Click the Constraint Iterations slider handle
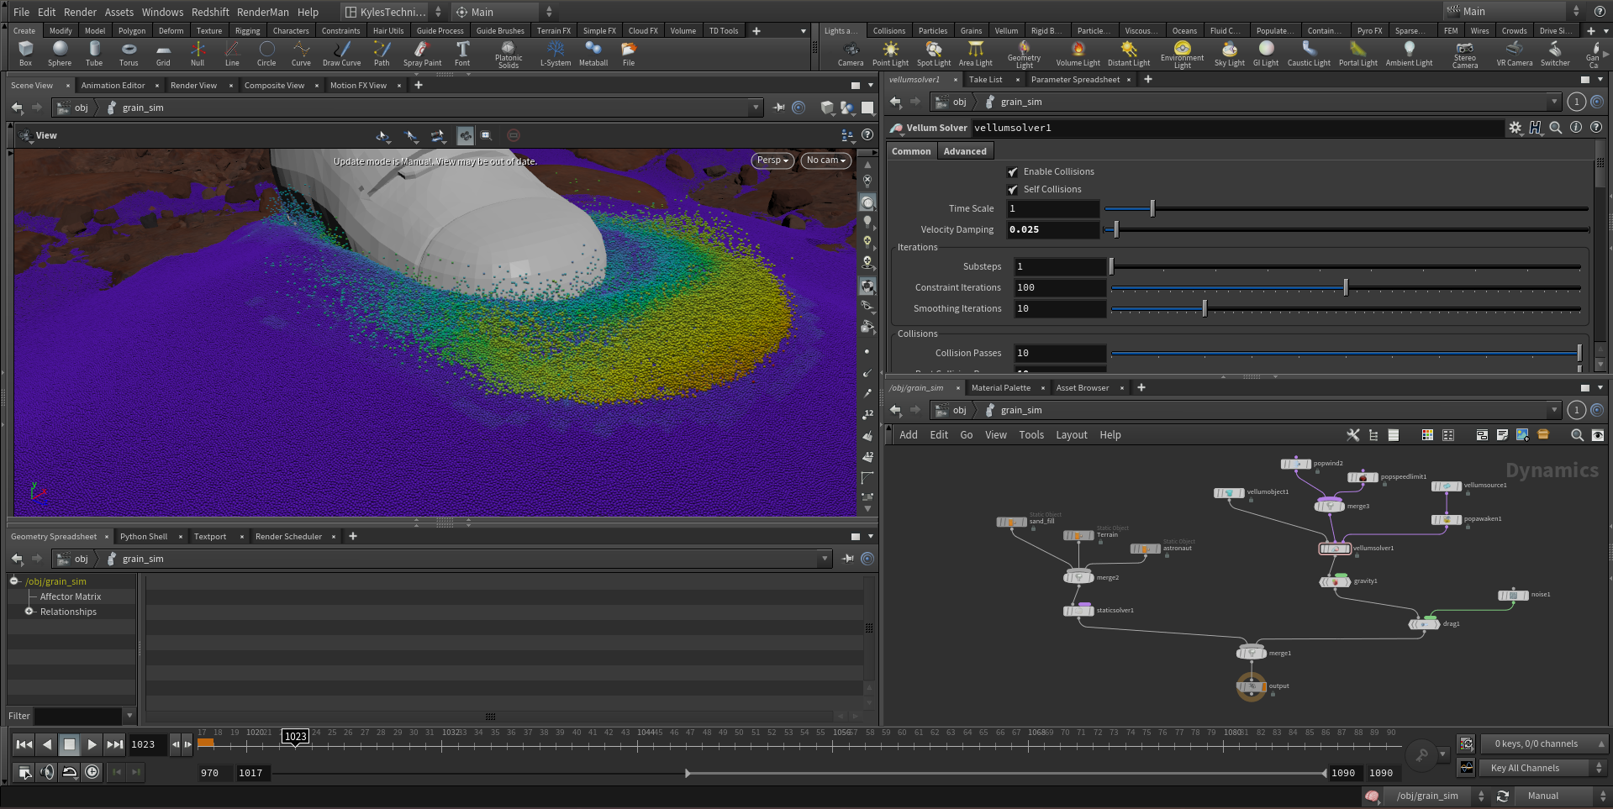This screenshot has width=1613, height=809. tap(1346, 288)
